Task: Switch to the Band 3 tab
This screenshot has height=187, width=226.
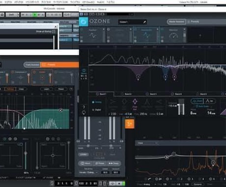Action: 152,94
